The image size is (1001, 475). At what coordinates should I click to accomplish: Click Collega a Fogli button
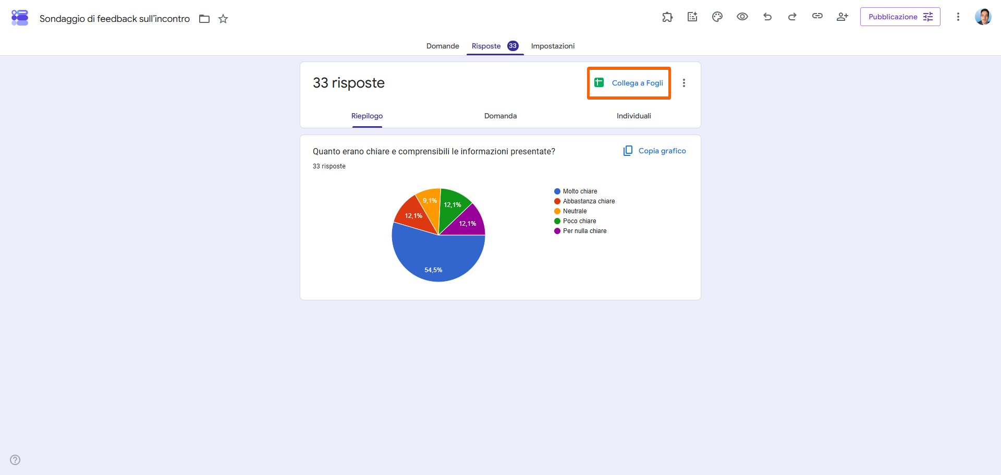pyautogui.click(x=629, y=83)
